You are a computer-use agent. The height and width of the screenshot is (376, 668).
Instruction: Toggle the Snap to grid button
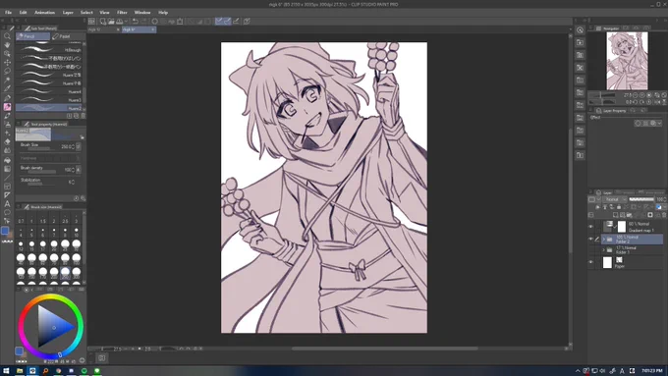pyautogui.click(x=236, y=21)
